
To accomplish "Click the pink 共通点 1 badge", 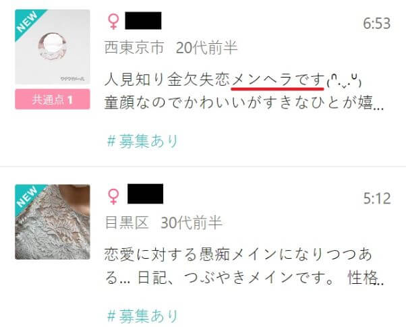I will tap(53, 99).
